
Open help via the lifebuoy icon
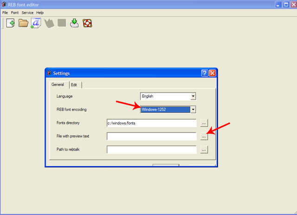[87, 23]
